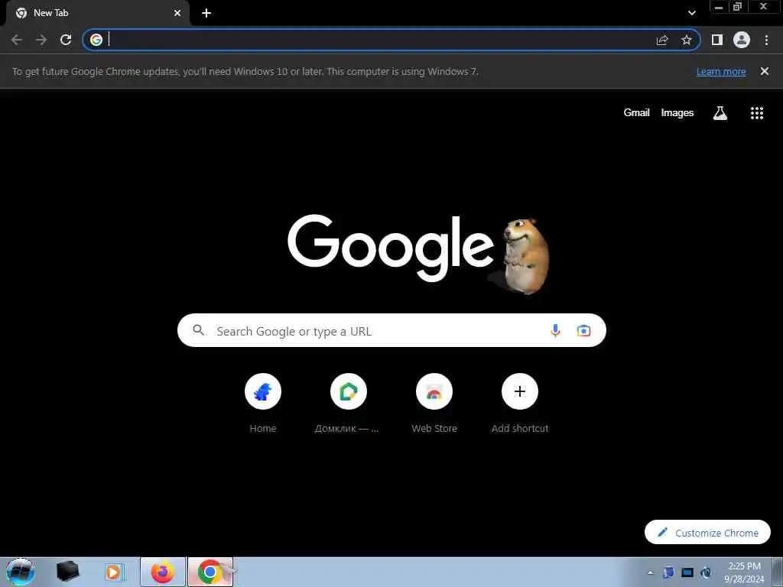783x587 pixels.
Task: Bookmark this tab with the star icon
Action: [x=687, y=40]
